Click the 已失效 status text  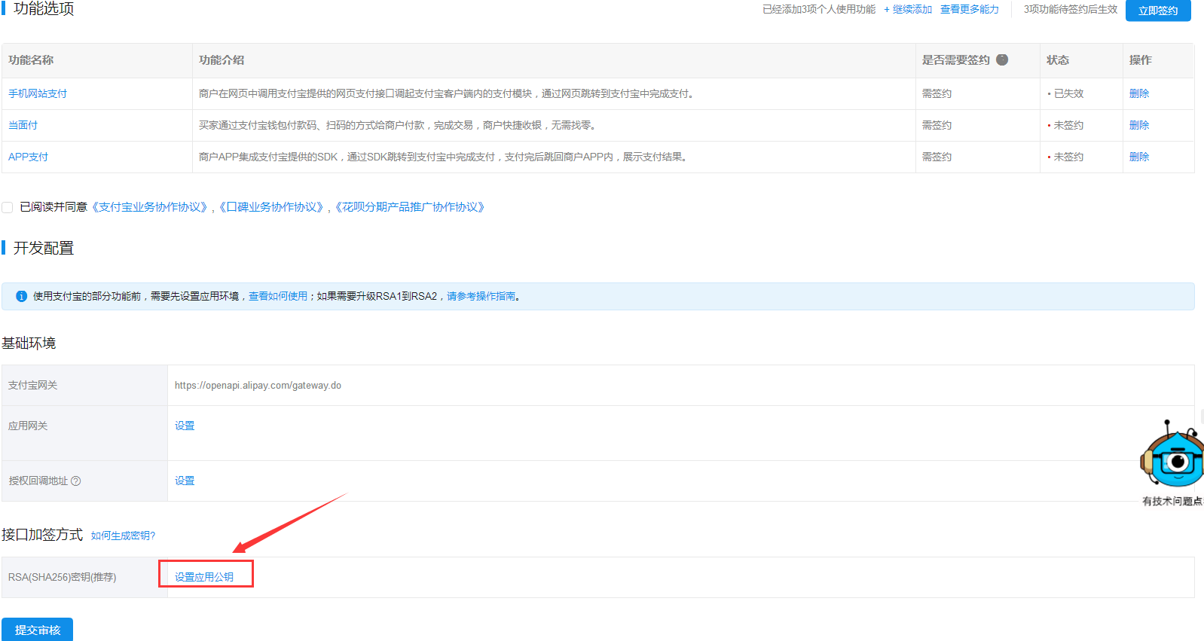pos(1068,93)
